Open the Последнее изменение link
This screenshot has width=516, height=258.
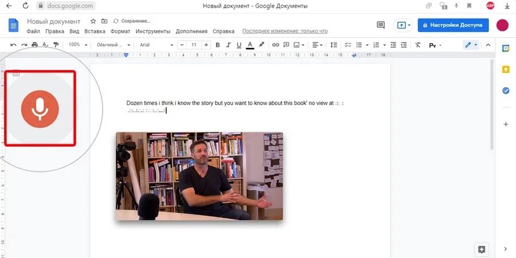pos(285,32)
